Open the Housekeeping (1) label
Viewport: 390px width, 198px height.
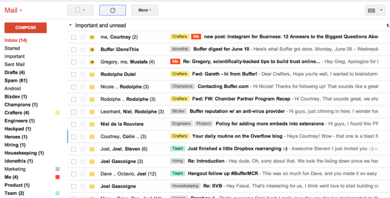click(x=24, y=153)
